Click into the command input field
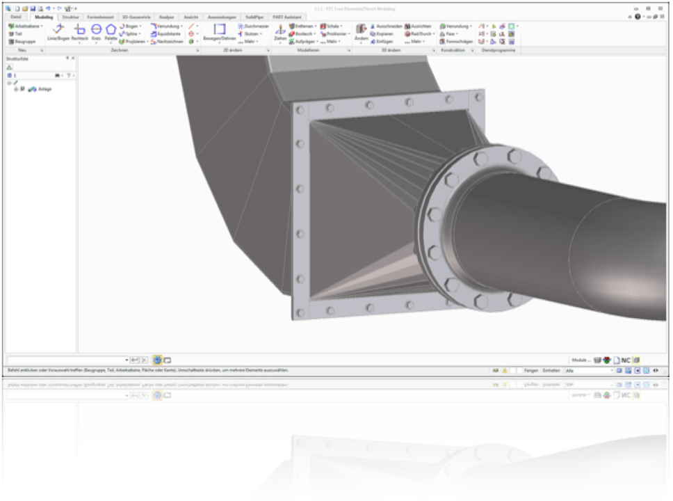 click(x=66, y=360)
